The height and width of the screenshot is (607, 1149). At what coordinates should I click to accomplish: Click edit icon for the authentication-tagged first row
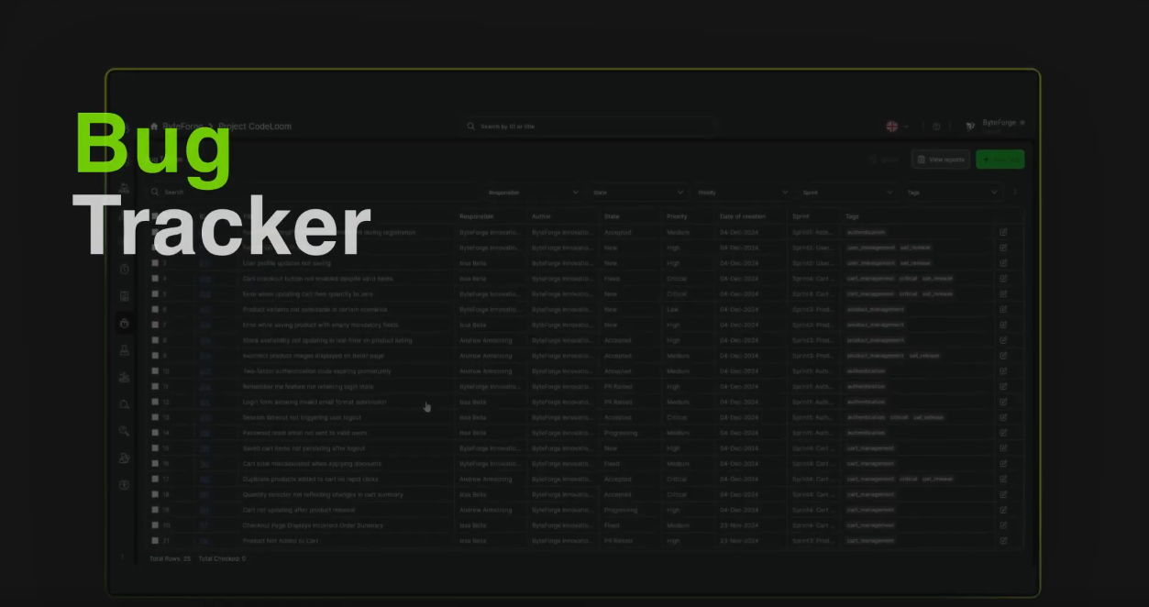point(1003,233)
